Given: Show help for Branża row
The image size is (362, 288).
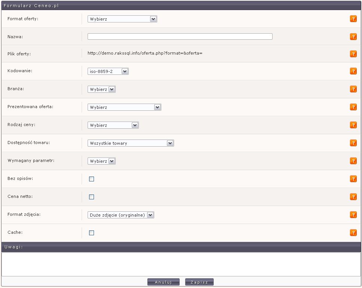Looking at the screenshot, I should (353, 89).
